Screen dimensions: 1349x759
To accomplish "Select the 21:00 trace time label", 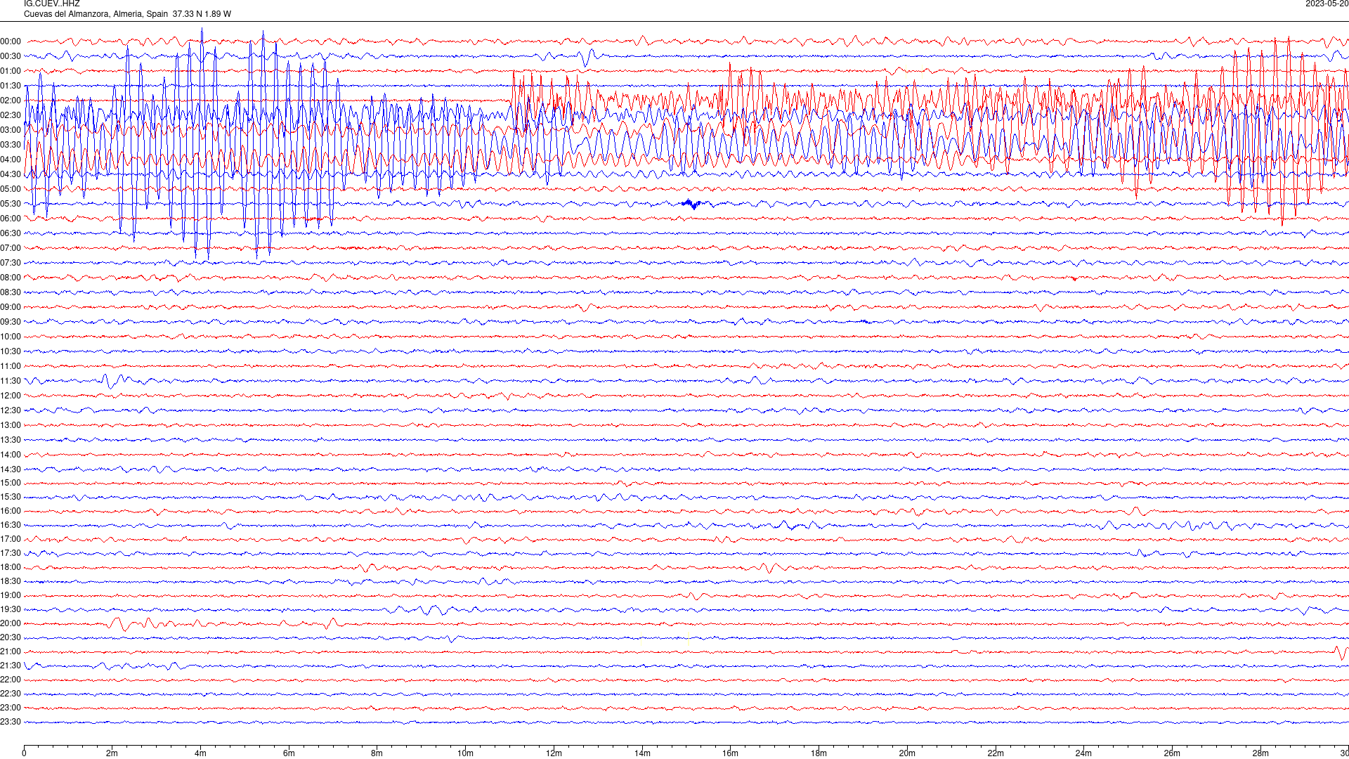I will click(x=11, y=651).
